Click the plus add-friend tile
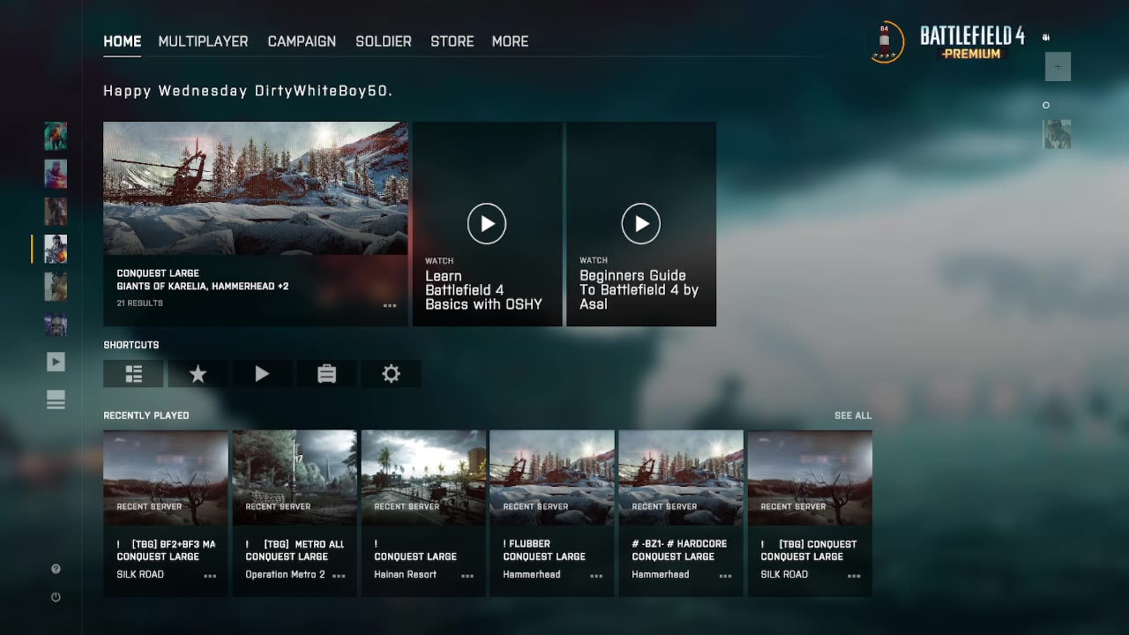1129x635 pixels. tap(1058, 67)
